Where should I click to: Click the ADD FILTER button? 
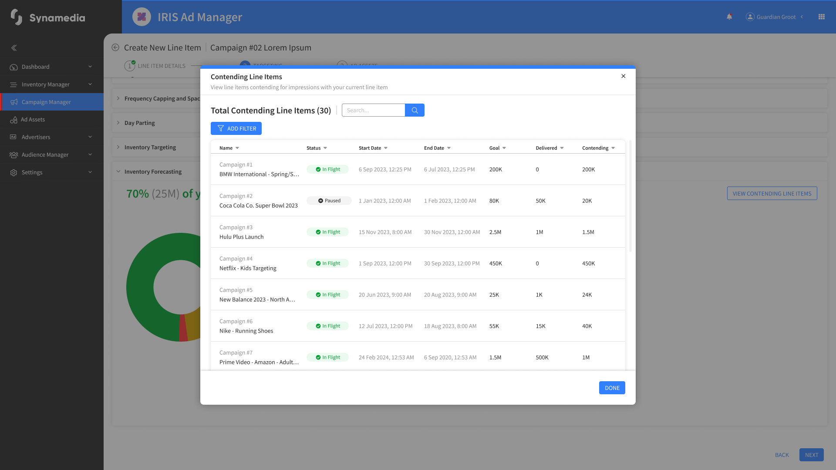pos(236,128)
